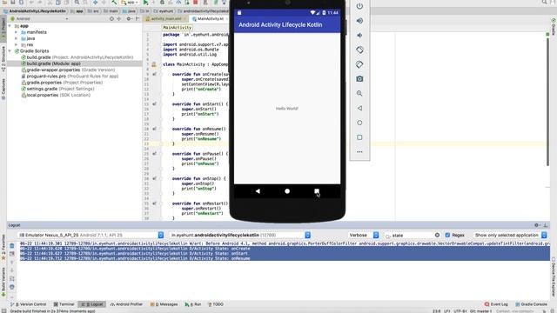Click the Make Project hammer icon

[x=114, y=2]
